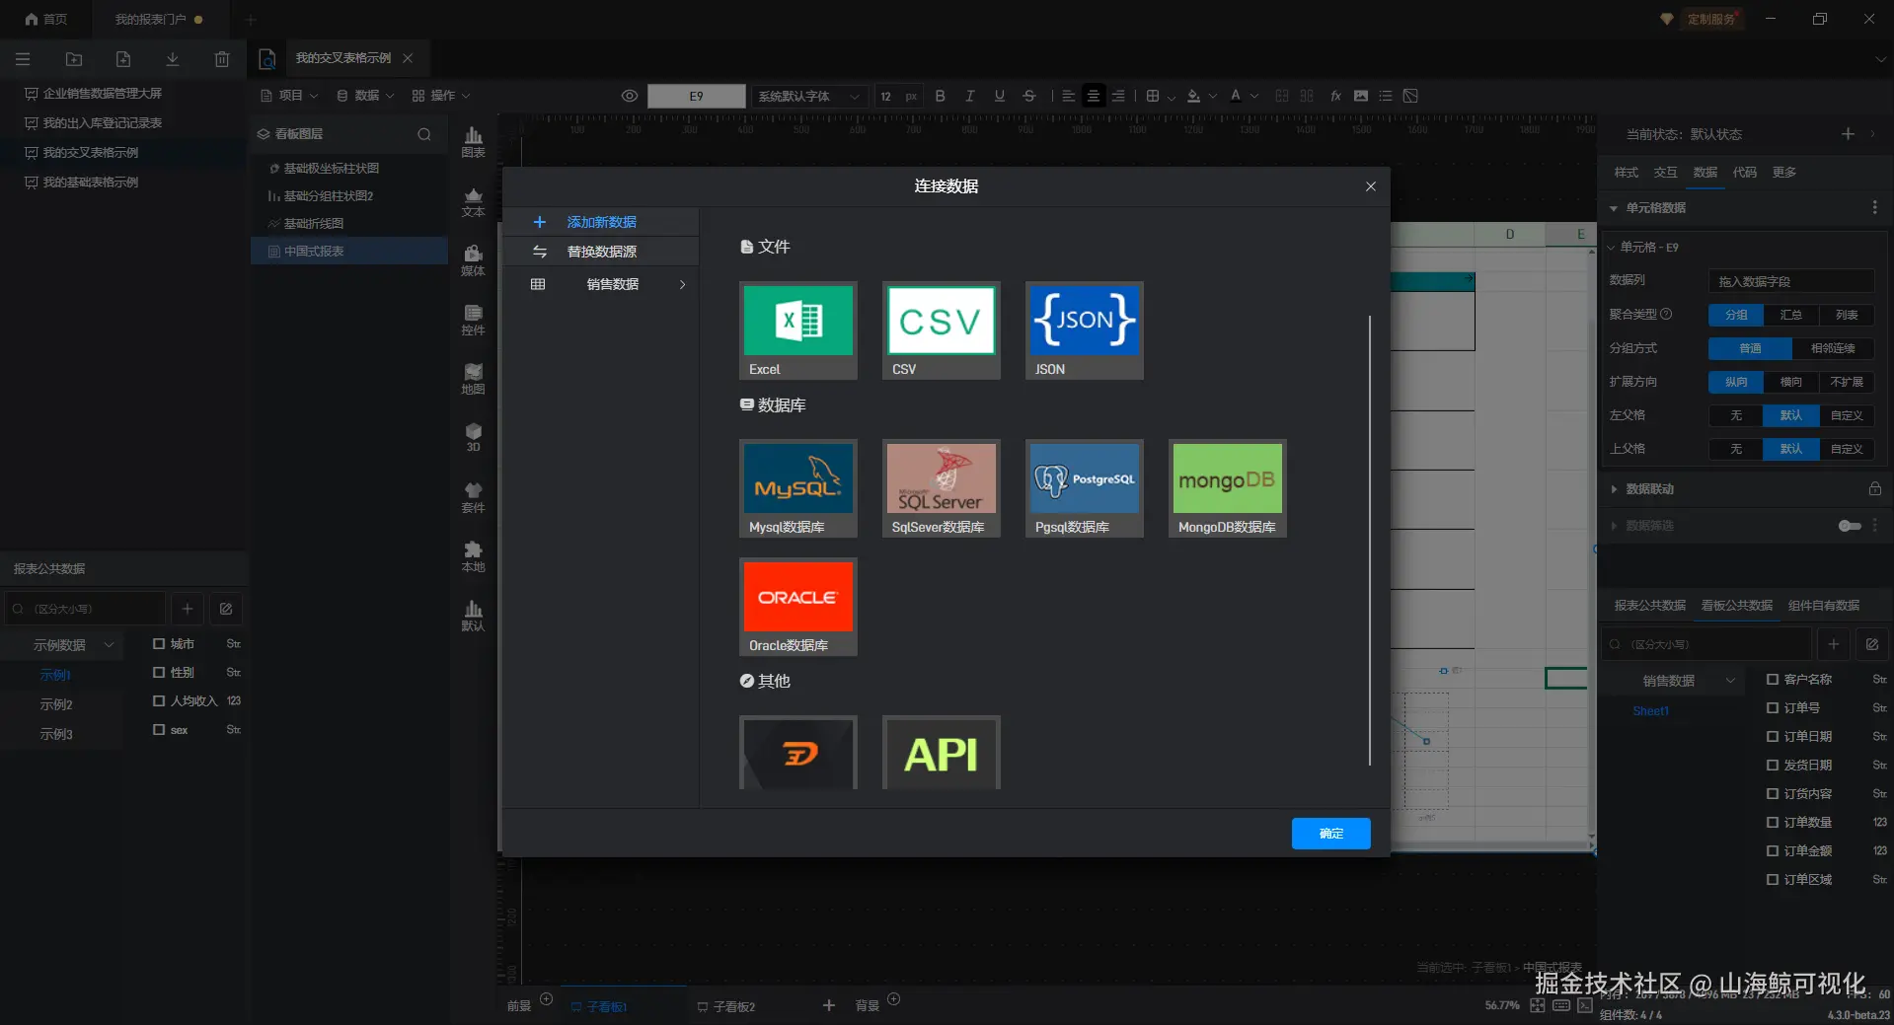
Task: Toggle bold formatting
Action: 940,96
